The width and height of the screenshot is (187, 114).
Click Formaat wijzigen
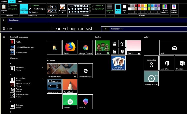[x=37, y=9]
